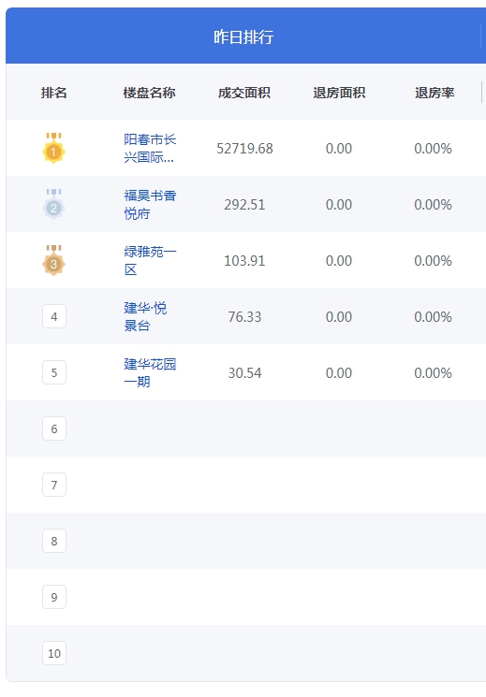Click the rank 9 number badge
This screenshot has height=697, width=486.
54,597
